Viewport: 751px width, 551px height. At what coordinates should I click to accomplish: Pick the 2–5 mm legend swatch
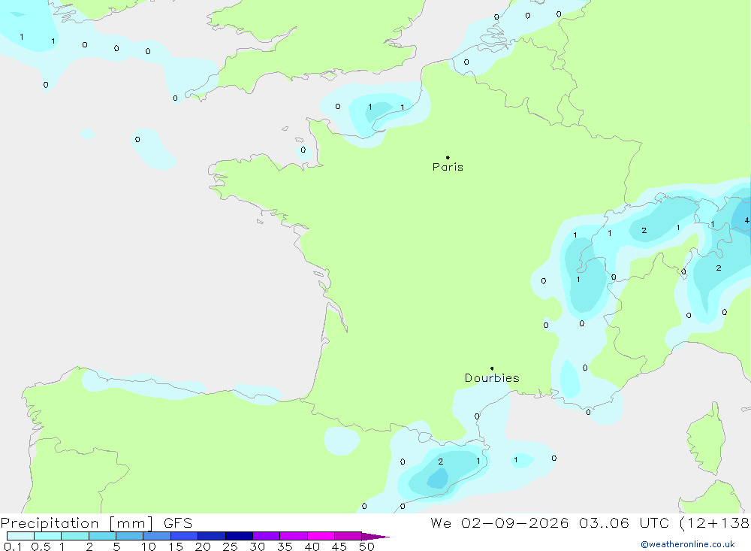[102, 536]
